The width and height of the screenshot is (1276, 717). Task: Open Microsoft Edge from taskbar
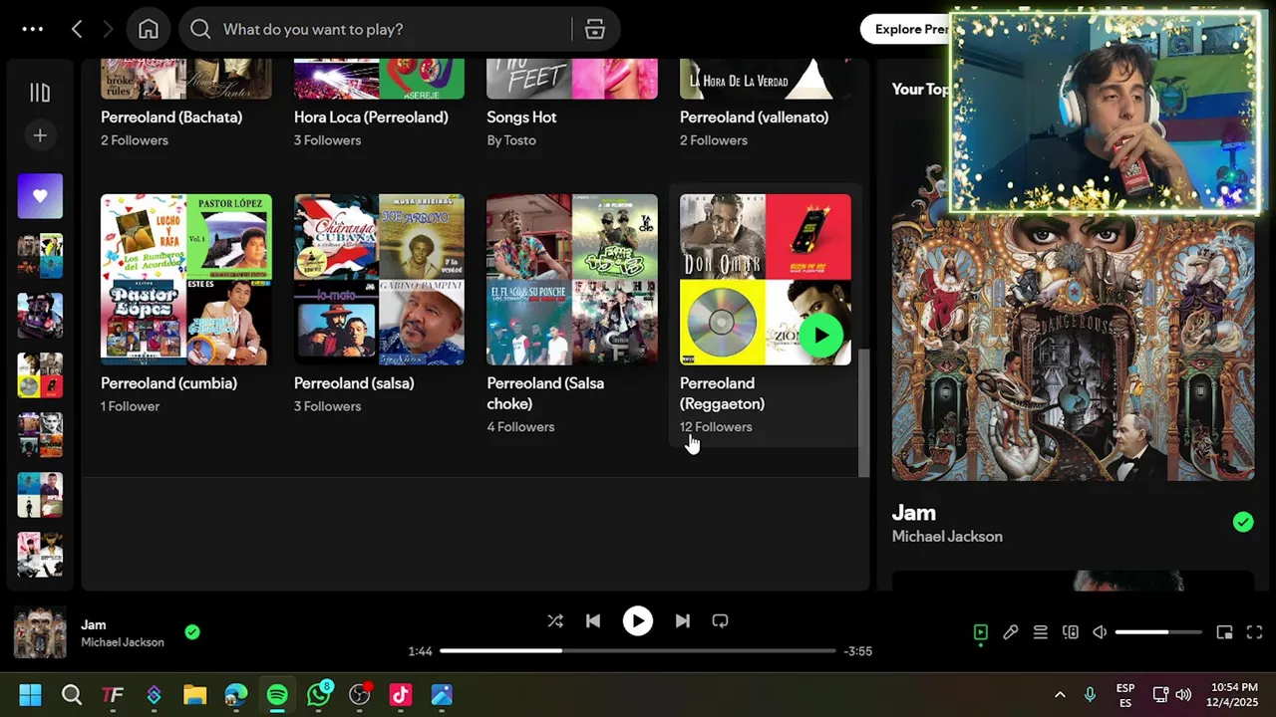click(236, 694)
